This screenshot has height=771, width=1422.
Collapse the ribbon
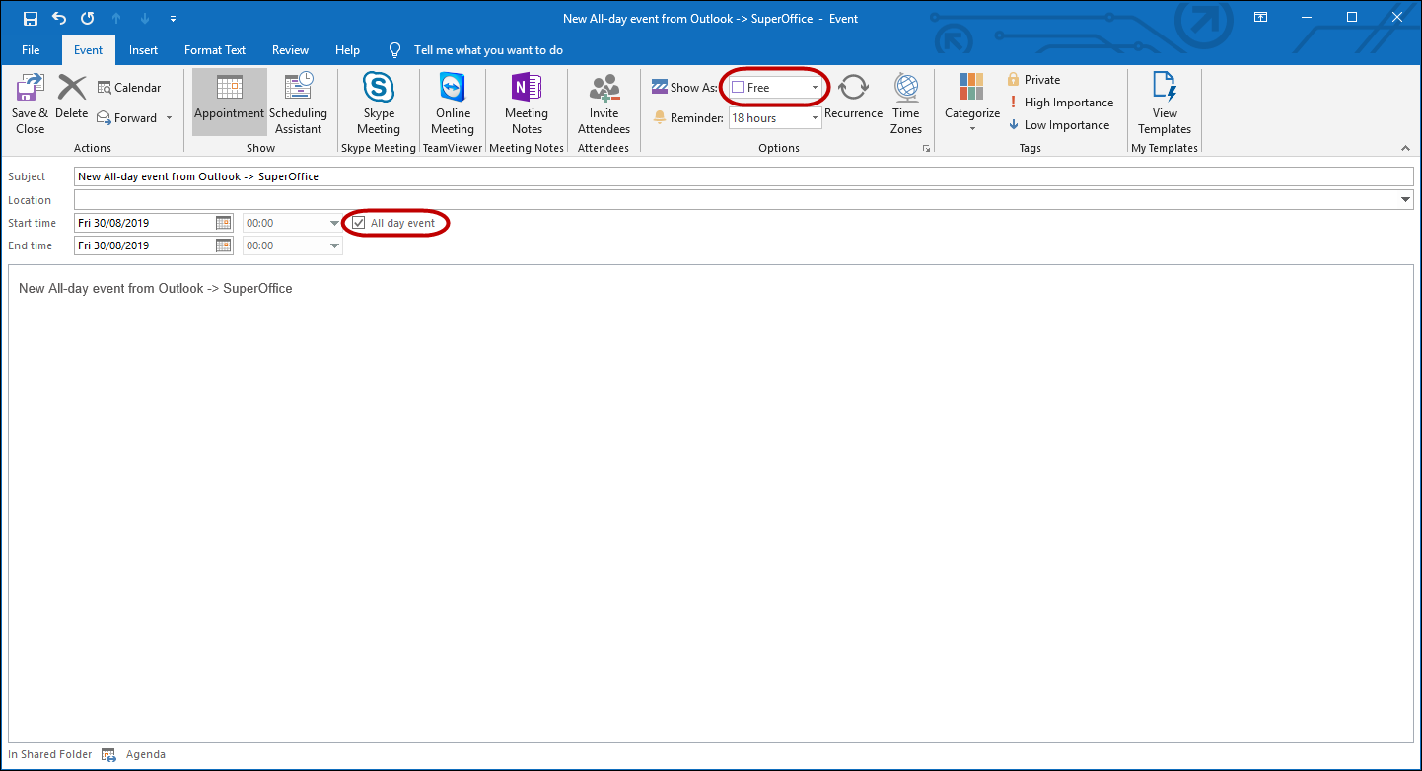tap(1405, 148)
